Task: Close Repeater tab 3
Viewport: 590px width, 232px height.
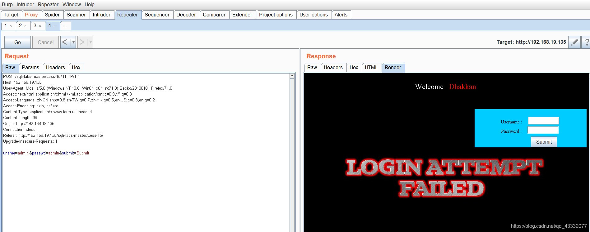Action: click(40, 26)
